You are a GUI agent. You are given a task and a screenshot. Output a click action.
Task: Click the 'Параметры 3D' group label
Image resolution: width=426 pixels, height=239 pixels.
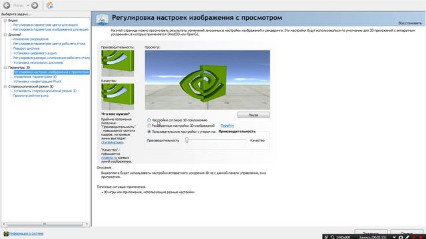(19, 68)
